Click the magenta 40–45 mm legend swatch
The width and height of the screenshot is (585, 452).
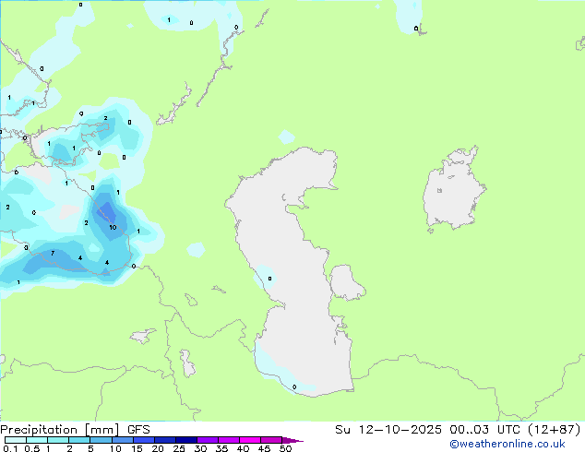[x=250, y=440]
